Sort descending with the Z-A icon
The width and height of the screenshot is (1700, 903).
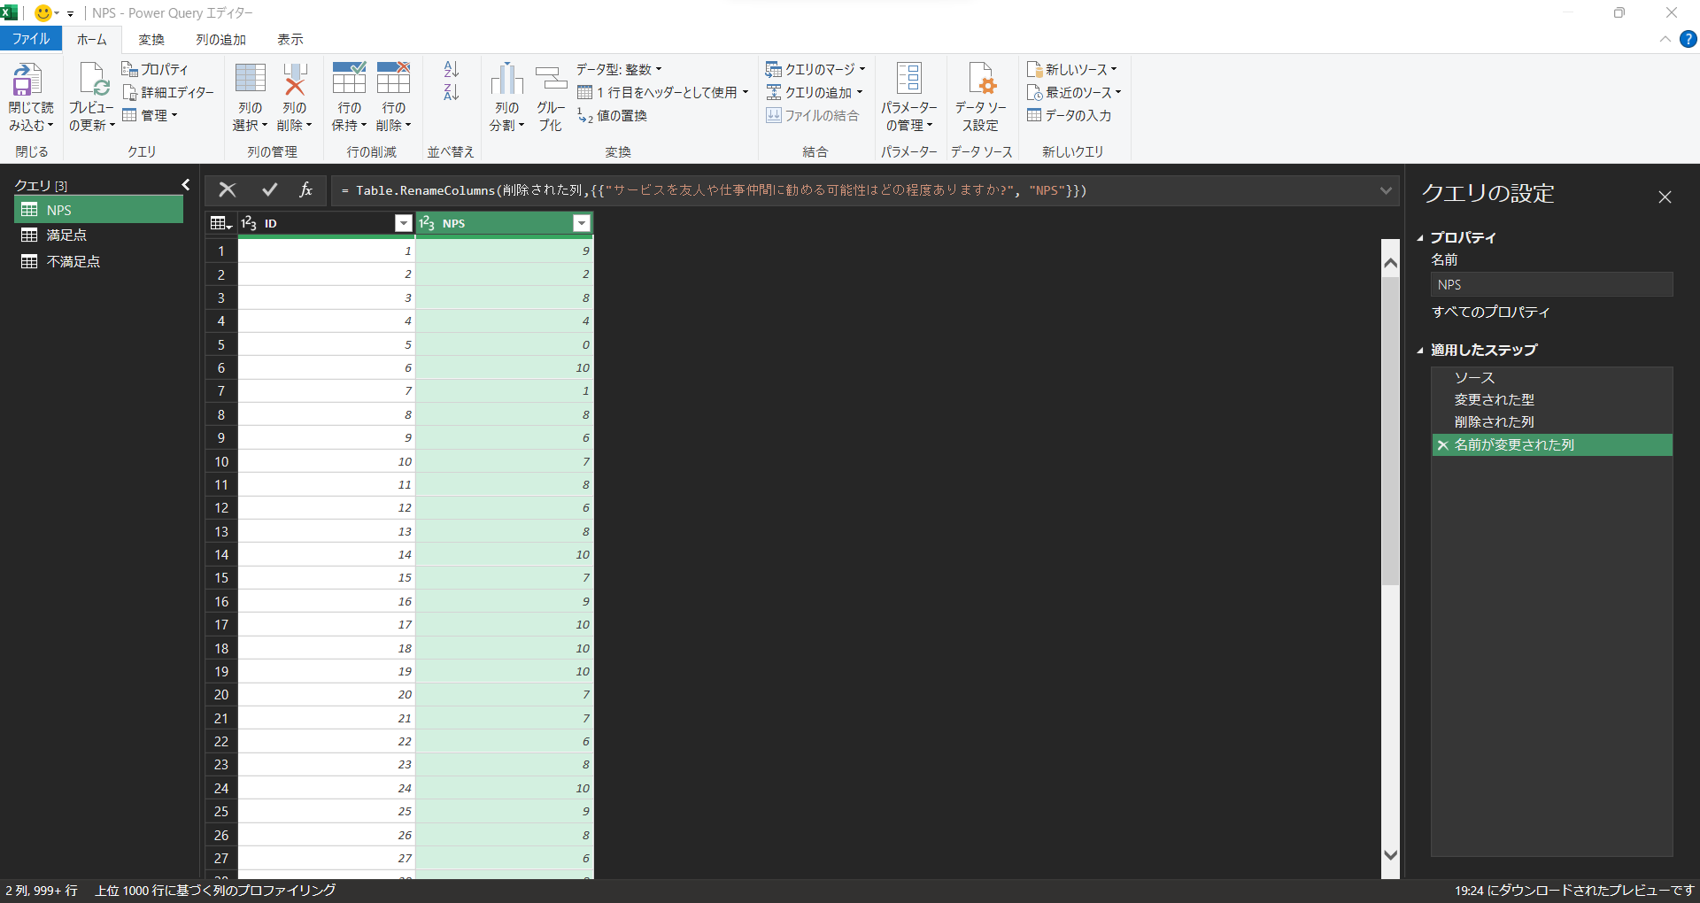(452, 92)
